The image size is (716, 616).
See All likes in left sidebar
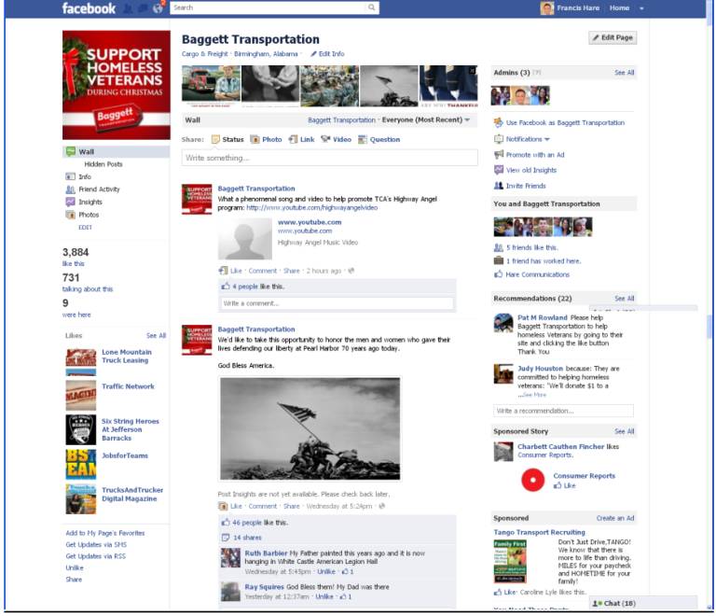(157, 335)
